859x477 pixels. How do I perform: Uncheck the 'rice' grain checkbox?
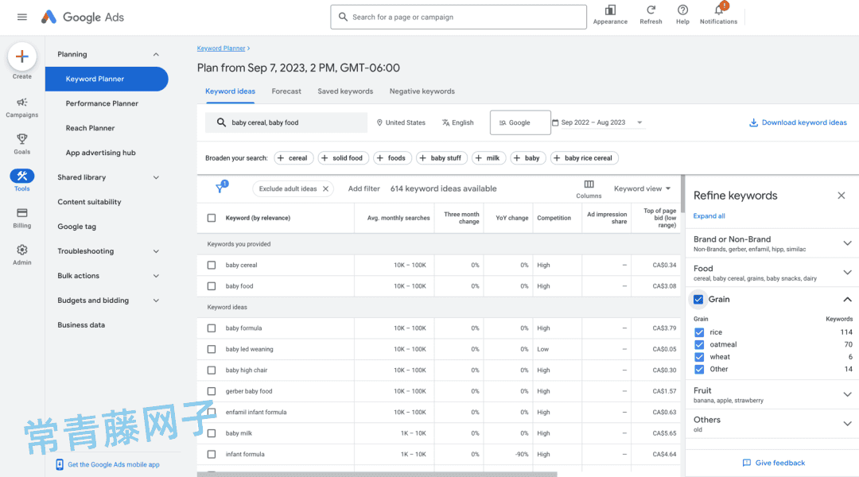699,332
